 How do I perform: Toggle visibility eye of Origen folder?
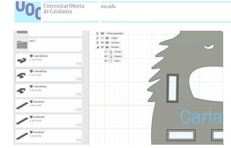click(102, 38)
